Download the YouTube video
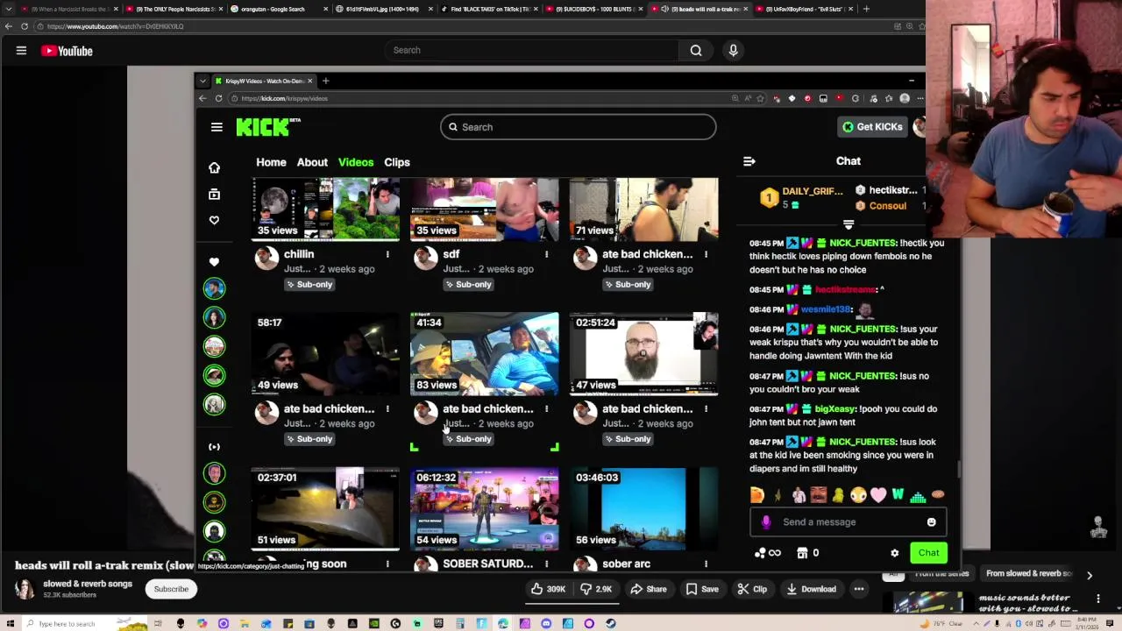Image resolution: width=1122 pixels, height=631 pixels. click(811, 589)
